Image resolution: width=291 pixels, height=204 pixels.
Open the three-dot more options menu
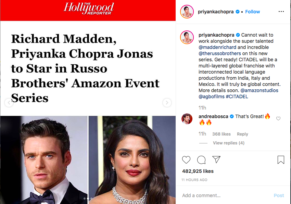(281, 12)
